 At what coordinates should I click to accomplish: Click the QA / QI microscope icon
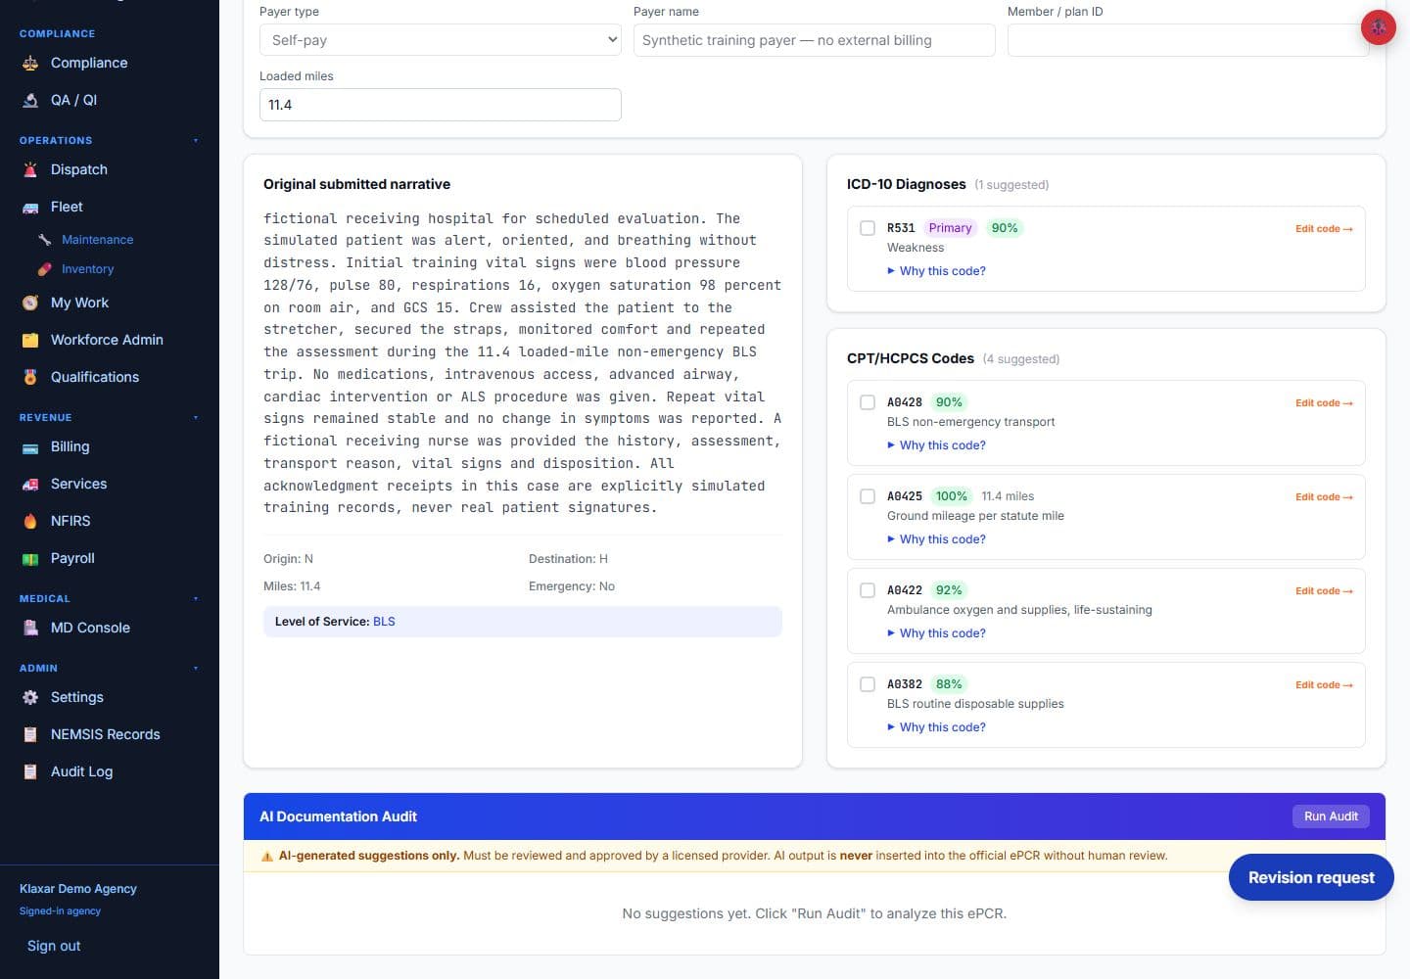click(x=30, y=100)
